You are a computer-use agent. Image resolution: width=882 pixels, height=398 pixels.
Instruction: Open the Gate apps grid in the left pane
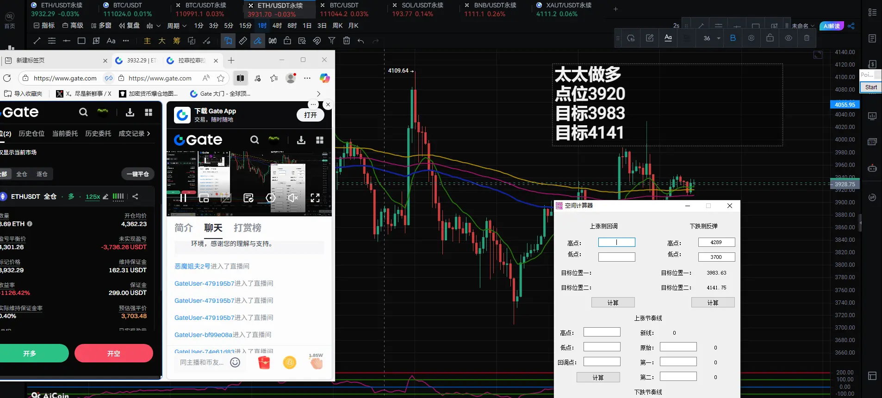(x=149, y=112)
